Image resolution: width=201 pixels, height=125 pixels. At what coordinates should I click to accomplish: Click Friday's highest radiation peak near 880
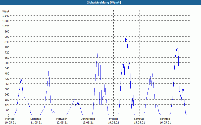click(126, 38)
